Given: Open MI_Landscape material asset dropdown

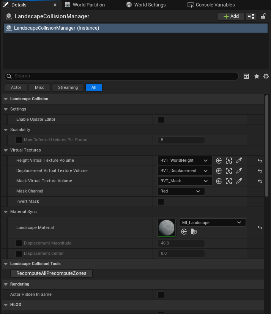Looking at the screenshot, I should (212, 222).
